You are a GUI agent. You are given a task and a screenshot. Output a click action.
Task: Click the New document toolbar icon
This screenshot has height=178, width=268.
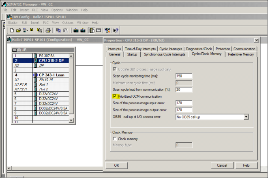coord(12,30)
